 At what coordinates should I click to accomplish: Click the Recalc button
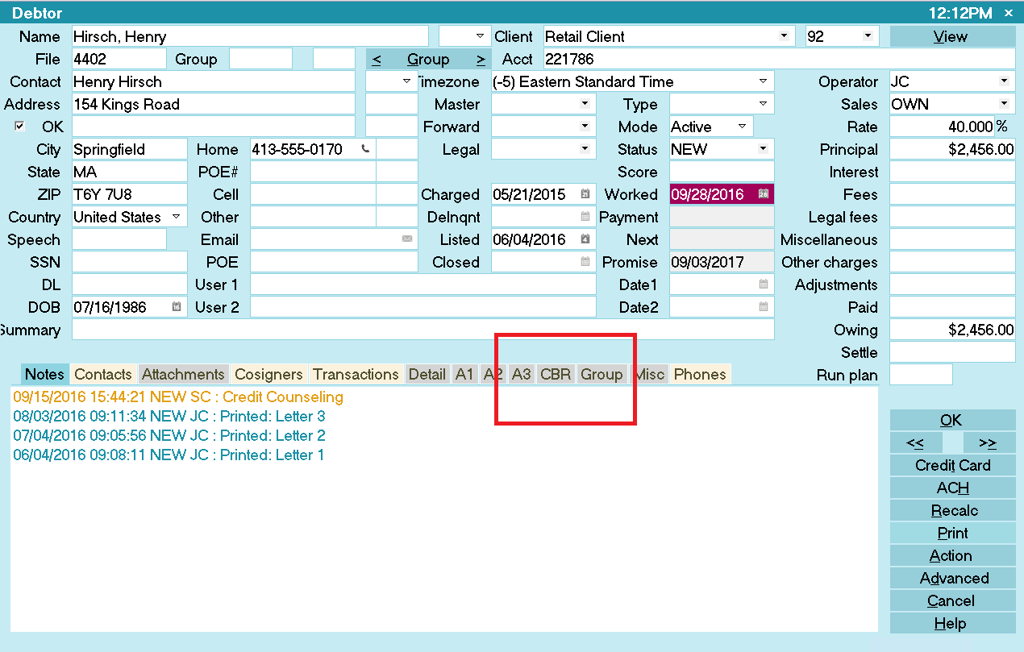pos(953,510)
